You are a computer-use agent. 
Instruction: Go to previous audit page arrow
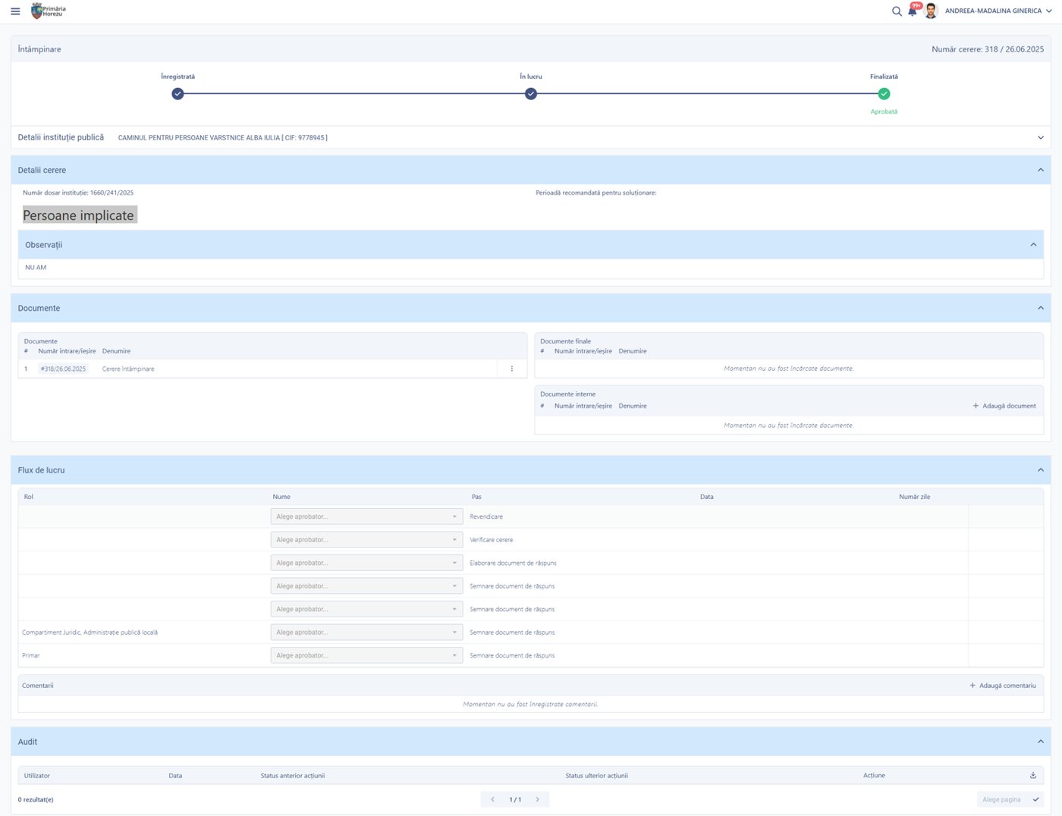[x=492, y=799]
